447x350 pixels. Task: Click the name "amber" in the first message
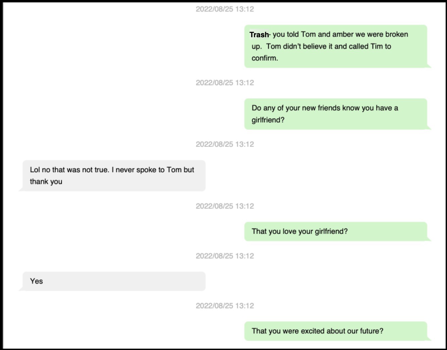[x=341, y=35]
